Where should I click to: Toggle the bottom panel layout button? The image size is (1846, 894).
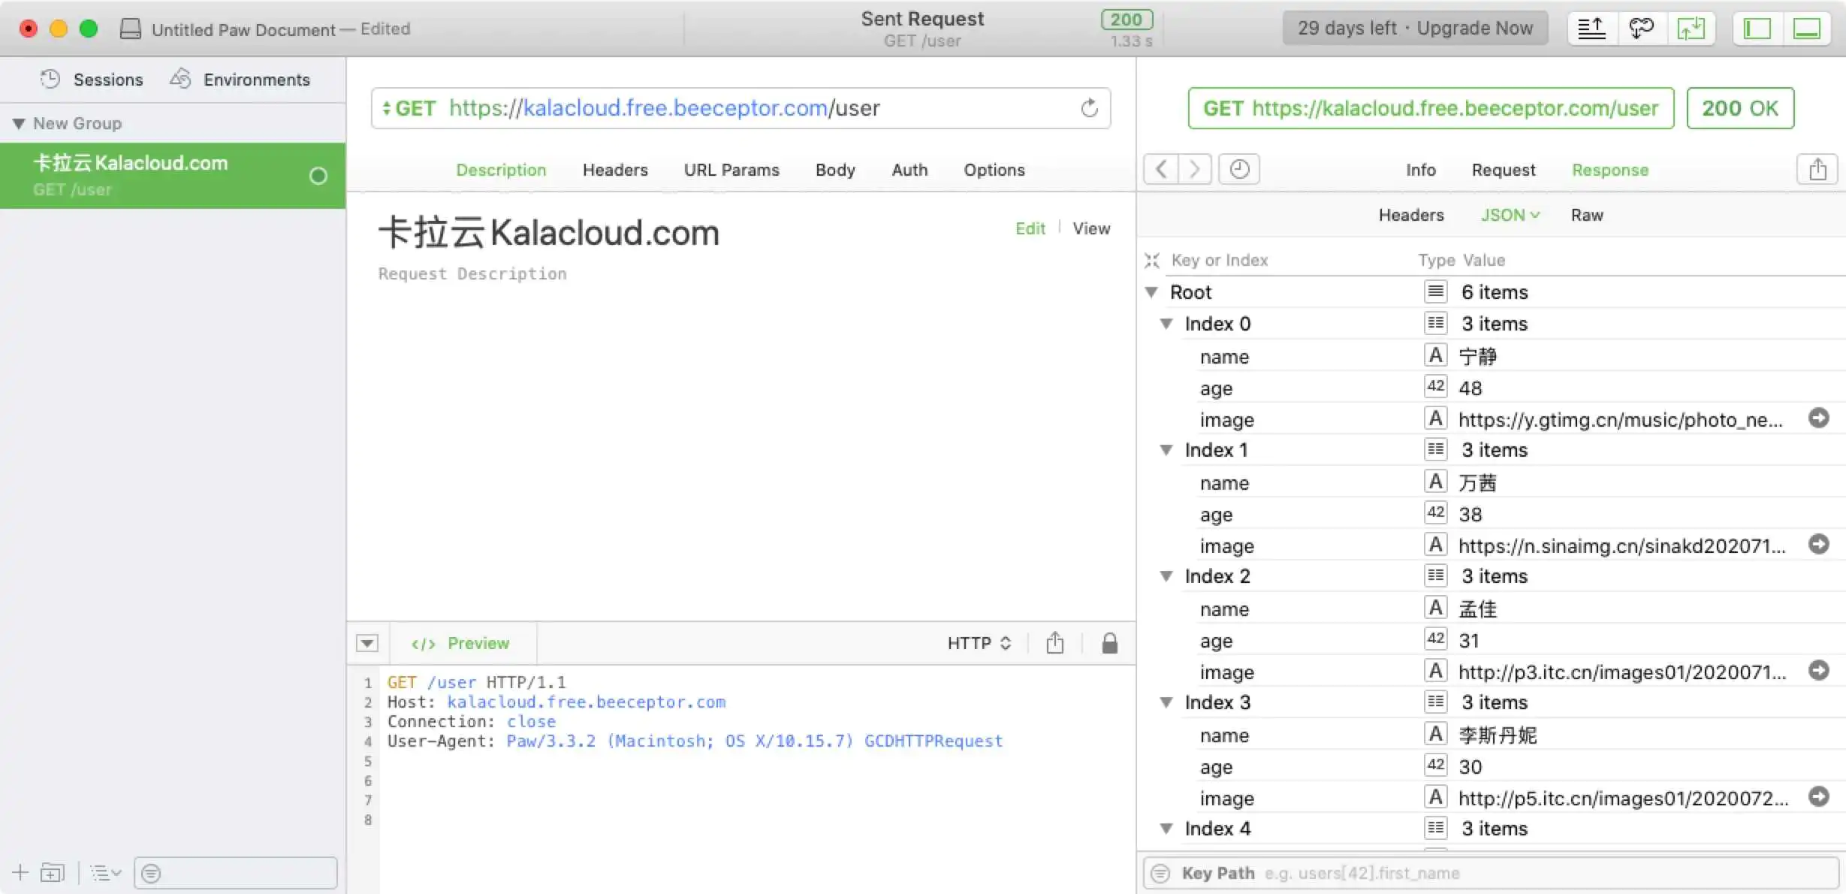click(x=1806, y=29)
